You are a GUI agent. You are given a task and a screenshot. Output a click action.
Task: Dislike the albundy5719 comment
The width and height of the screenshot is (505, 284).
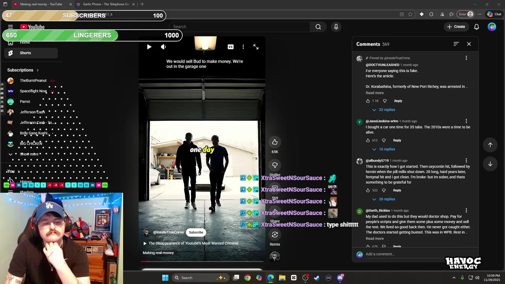click(x=383, y=191)
